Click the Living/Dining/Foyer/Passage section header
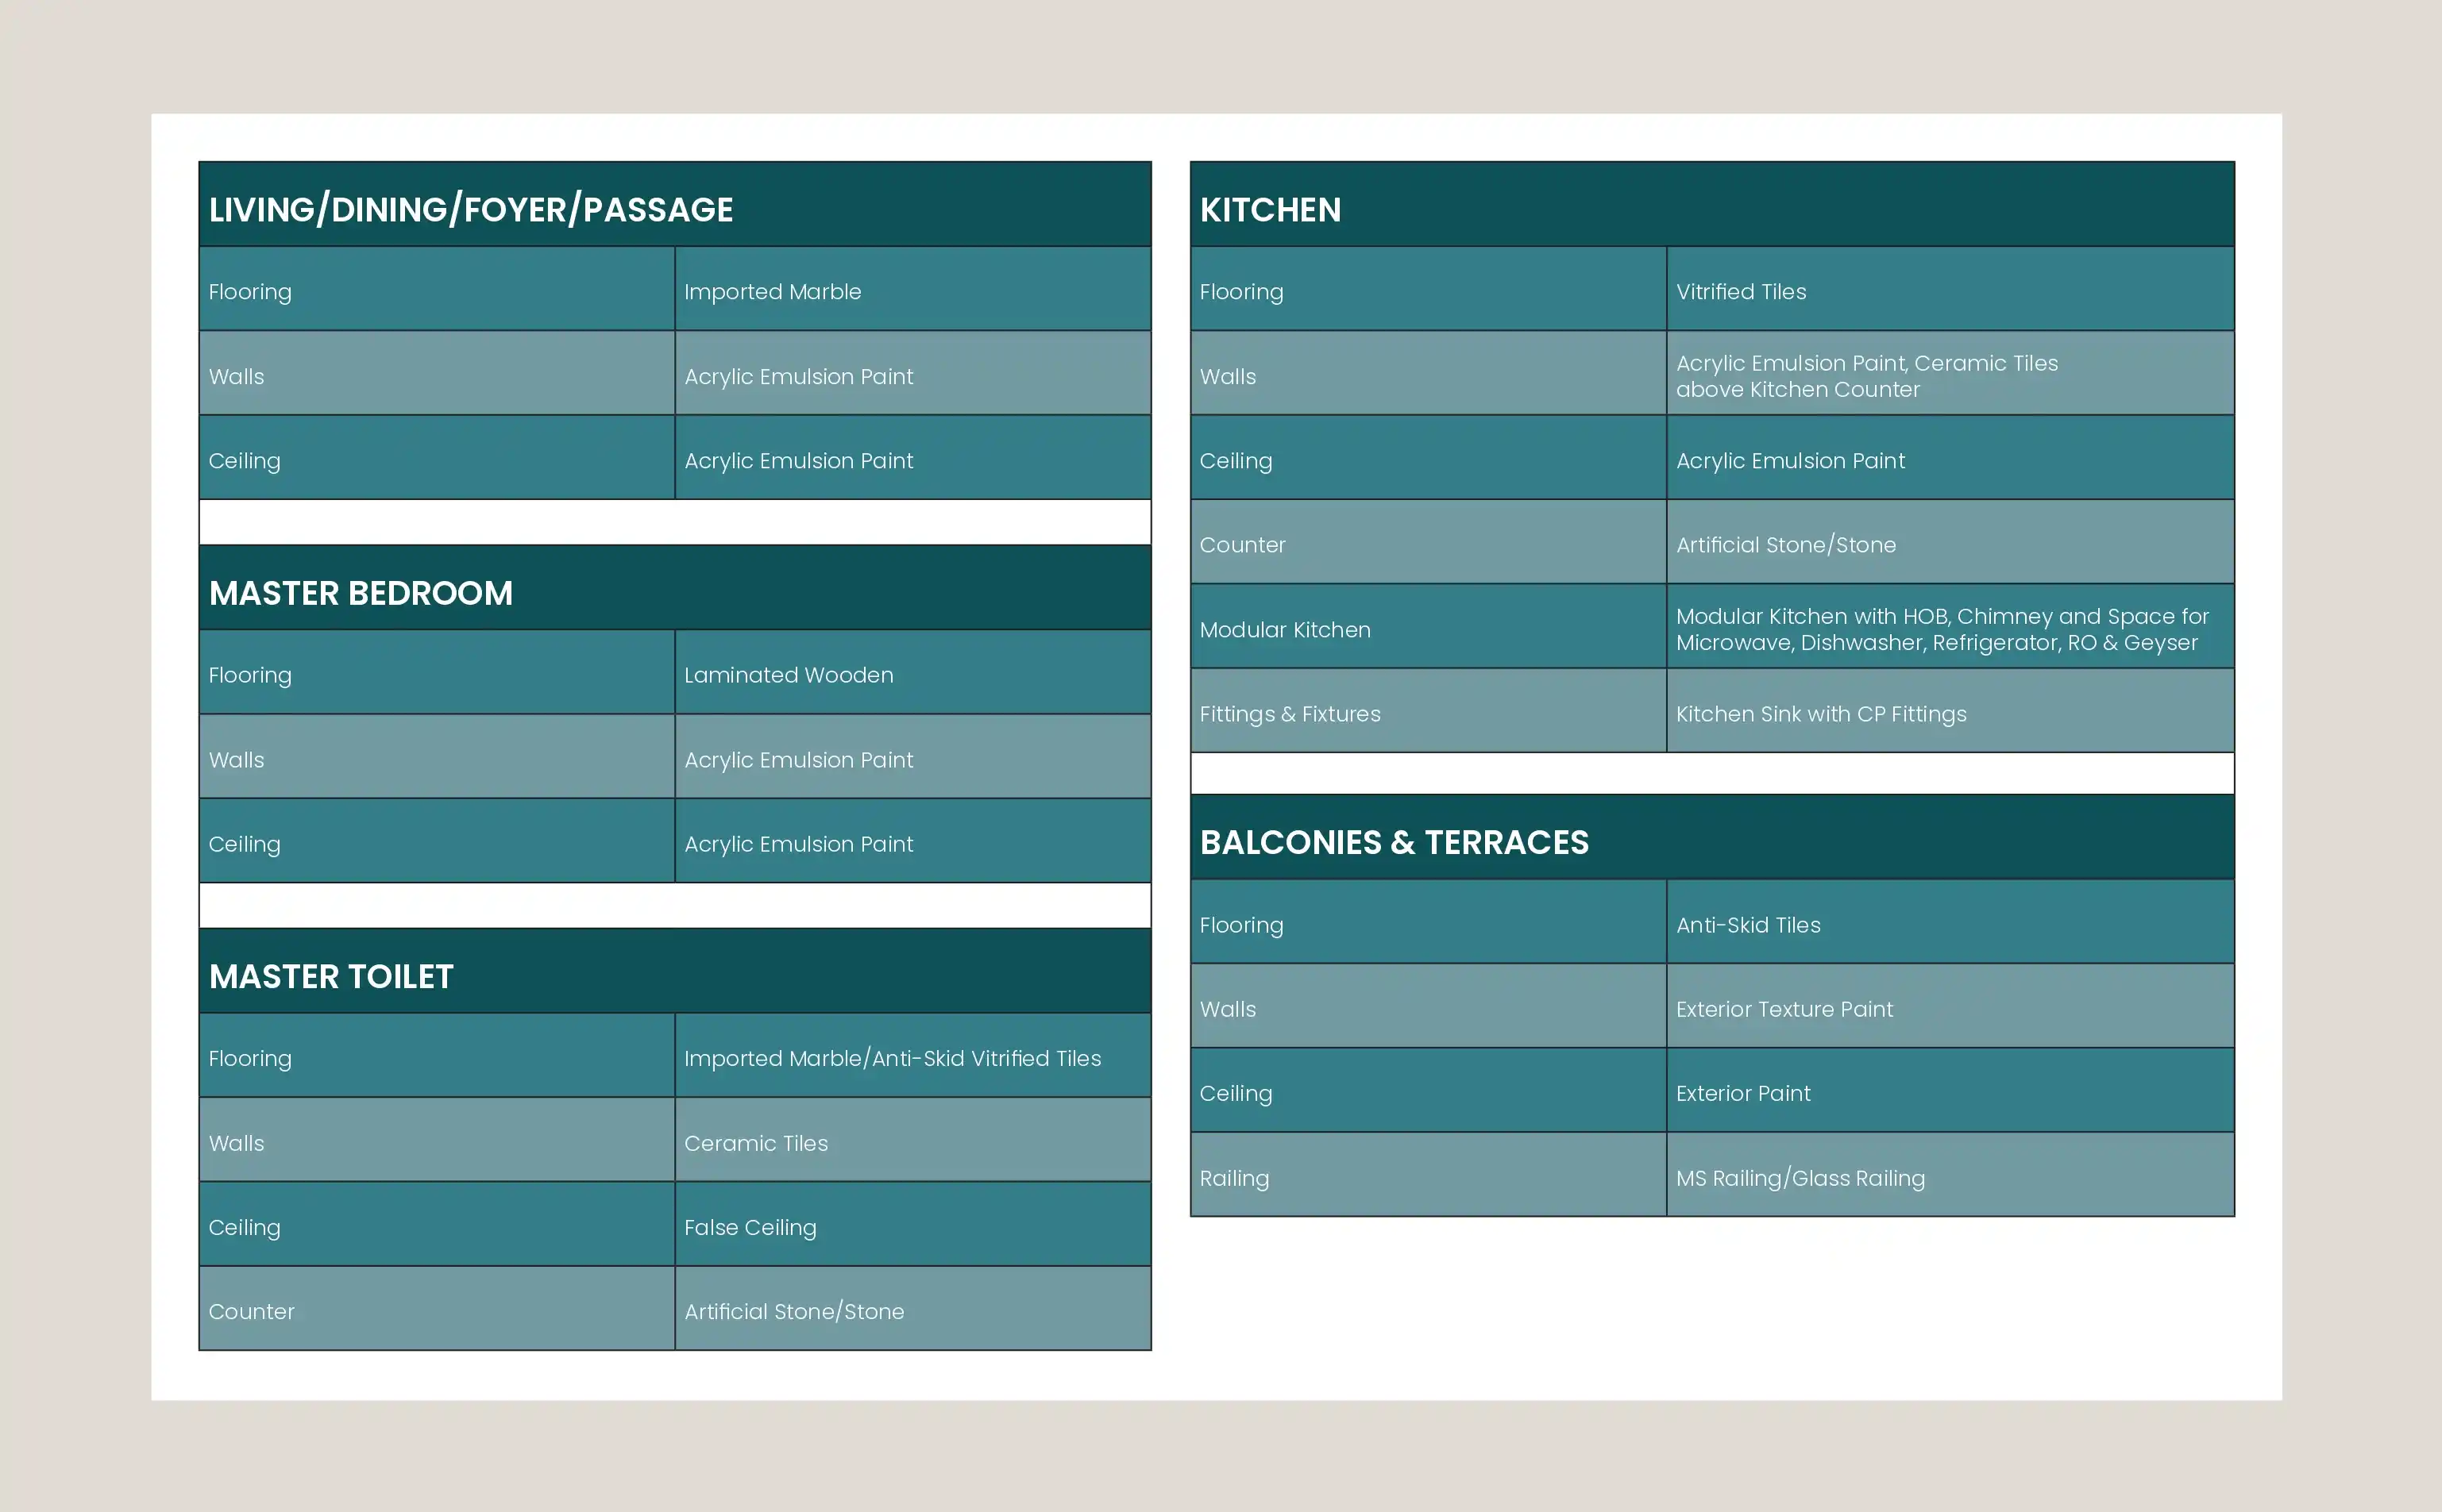 tap(471, 210)
